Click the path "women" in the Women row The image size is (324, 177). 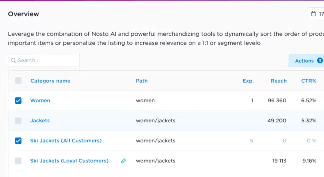click(x=145, y=100)
